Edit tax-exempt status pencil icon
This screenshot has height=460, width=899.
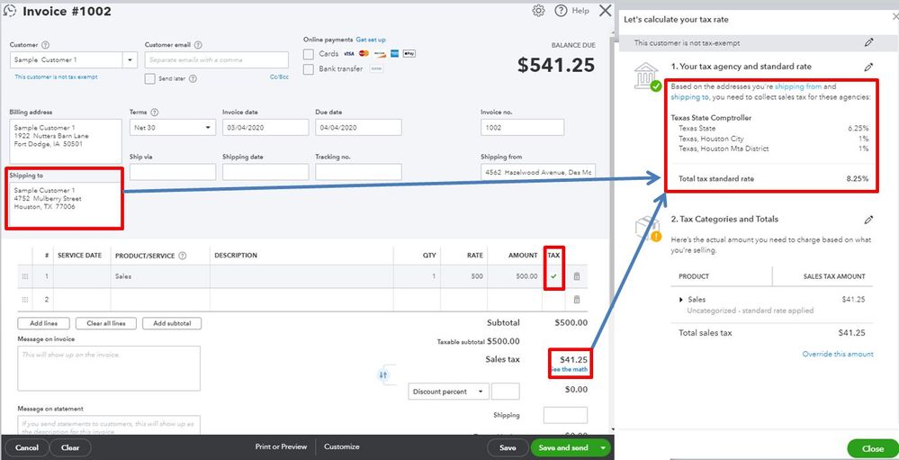869,42
